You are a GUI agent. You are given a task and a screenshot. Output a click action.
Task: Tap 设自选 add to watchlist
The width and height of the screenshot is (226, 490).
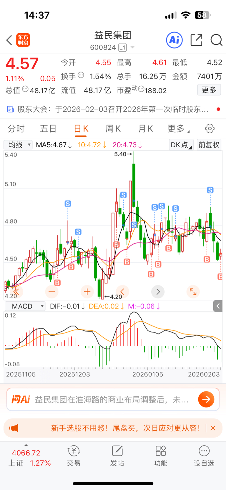tap(204, 456)
